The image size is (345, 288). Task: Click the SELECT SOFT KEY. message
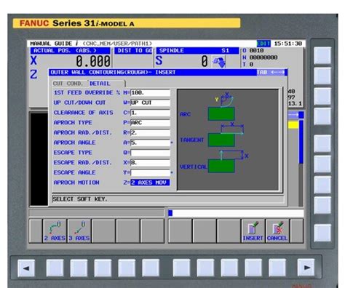tap(80, 199)
